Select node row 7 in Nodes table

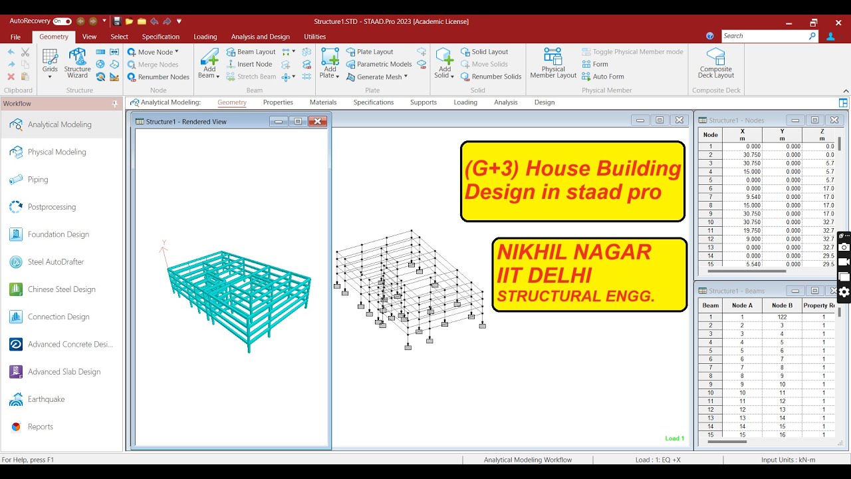click(767, 197)
